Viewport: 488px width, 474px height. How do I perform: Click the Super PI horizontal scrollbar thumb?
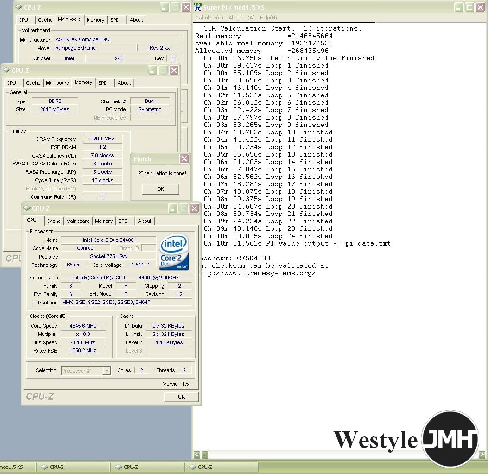(205, 455)
